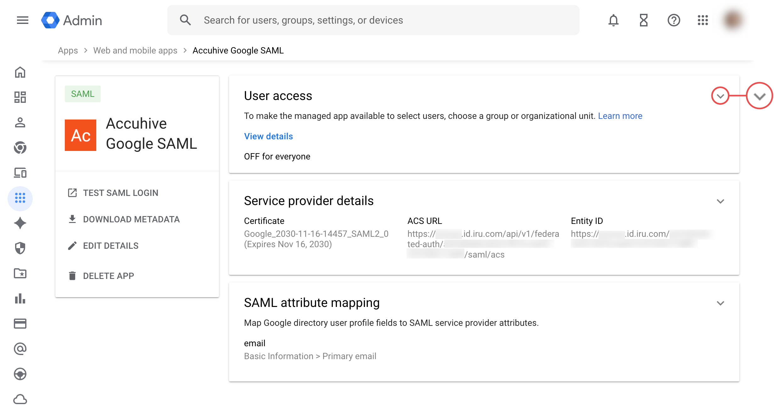Image resolution: width=774 pixels, height=417 pixels.
Task: Open the cloud icon in sidebar
Action: tap(20, 399)
